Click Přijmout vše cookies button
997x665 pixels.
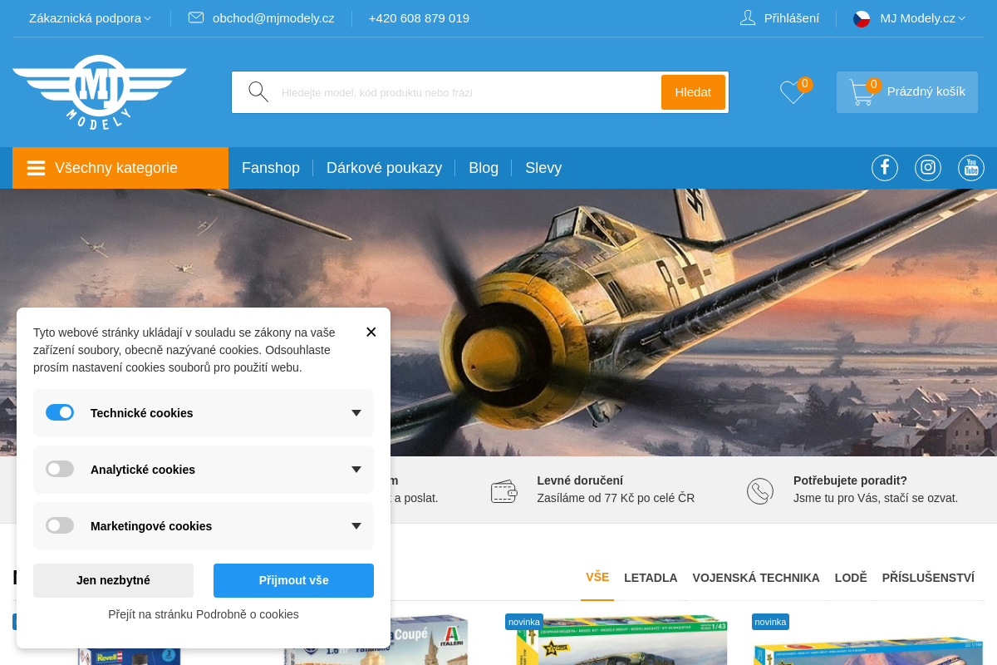(293, 580)
